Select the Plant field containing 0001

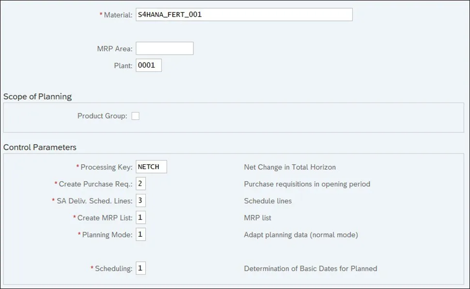point(148,65)
